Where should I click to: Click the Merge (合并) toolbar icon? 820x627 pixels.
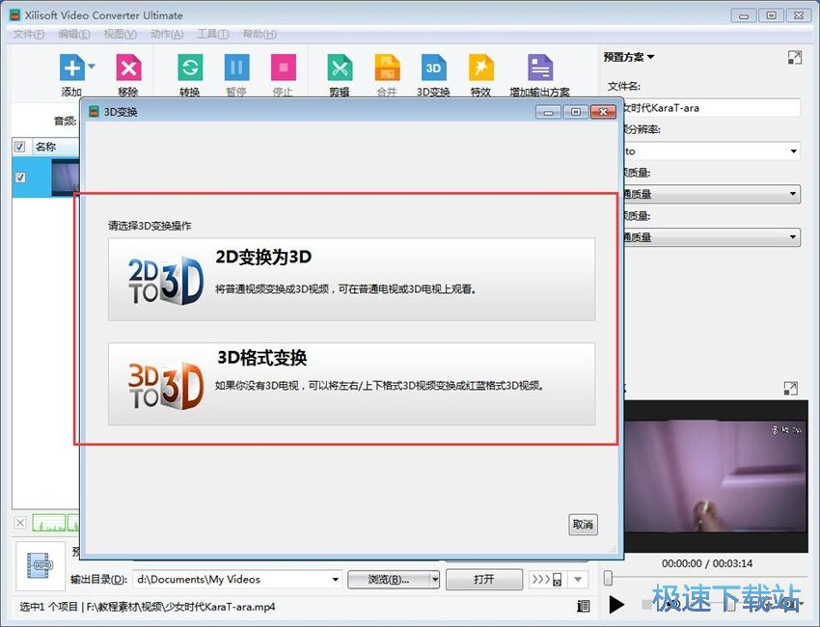[387, 68]
